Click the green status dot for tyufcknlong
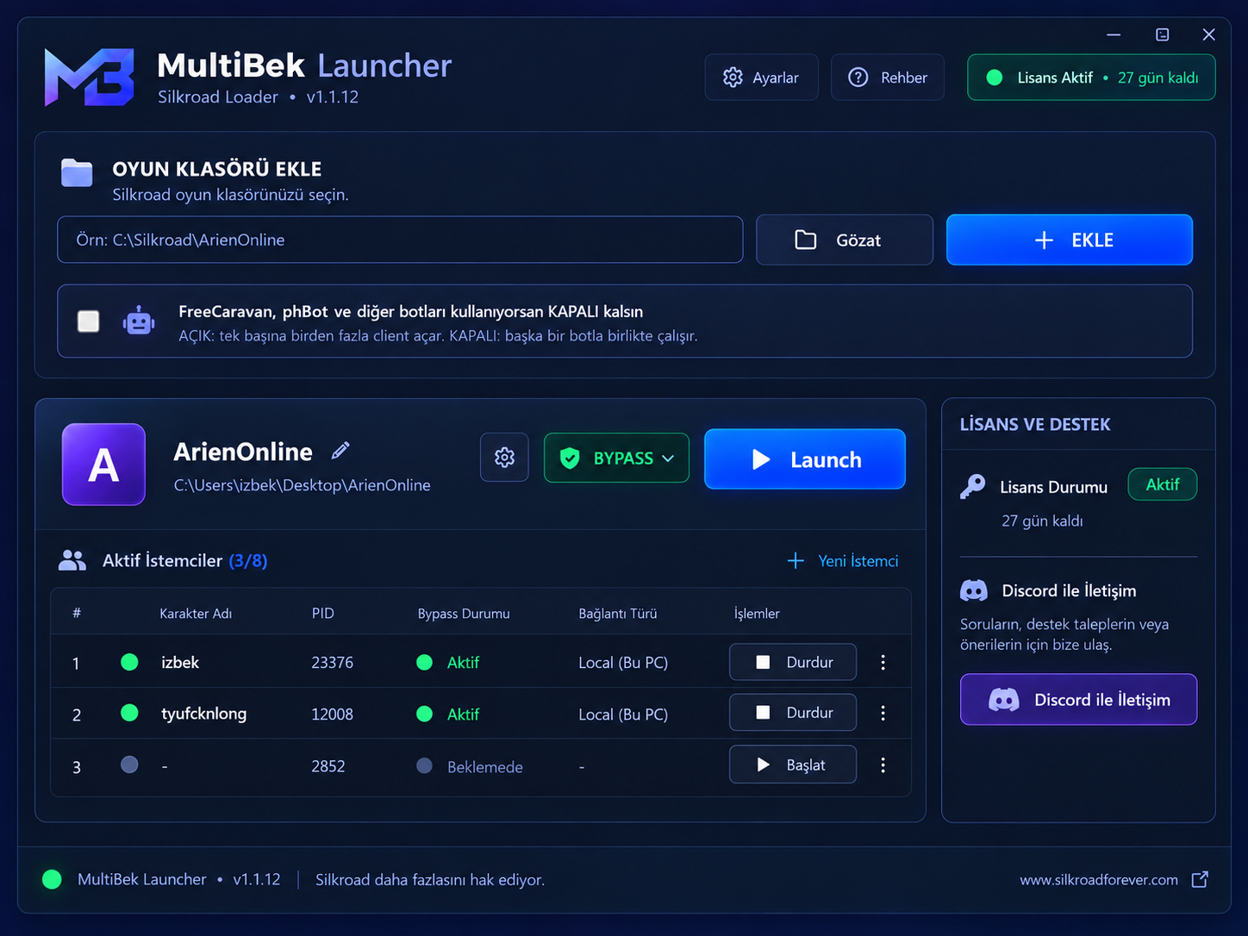Image resolution: width=1248 pixels, height=936 pixels. tap(129, 713)
